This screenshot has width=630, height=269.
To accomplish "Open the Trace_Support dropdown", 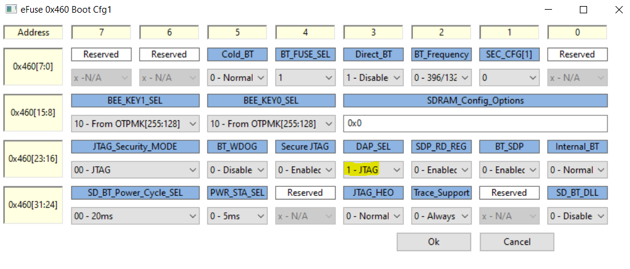I will [x=441, y=216].
